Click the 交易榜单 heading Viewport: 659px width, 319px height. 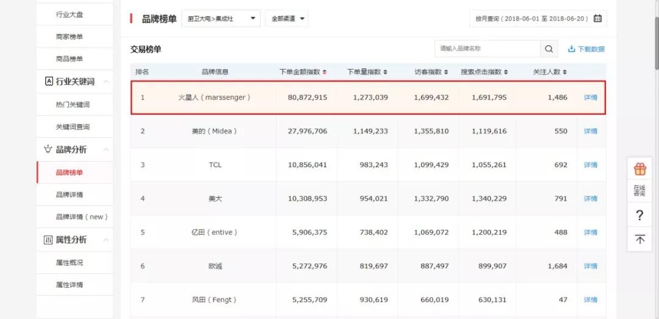[x=145, y=49]
